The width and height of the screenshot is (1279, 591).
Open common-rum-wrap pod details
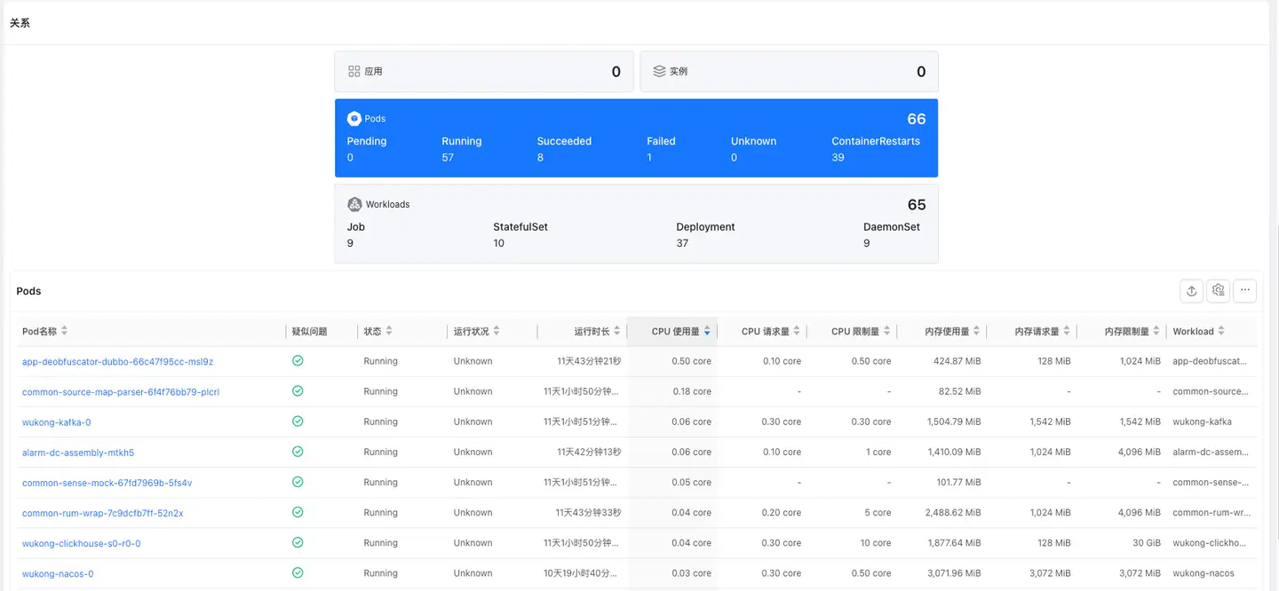(102, 513)
